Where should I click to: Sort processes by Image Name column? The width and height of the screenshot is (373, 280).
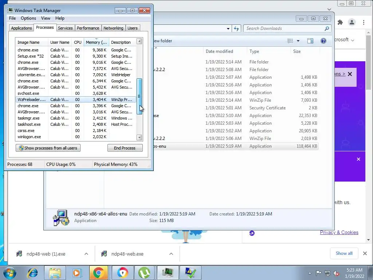click(32, 42)
